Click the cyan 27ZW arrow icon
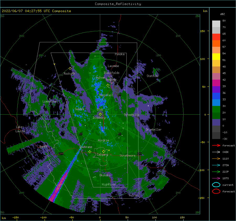Screen dimensions: 236x221 point(216,165)
